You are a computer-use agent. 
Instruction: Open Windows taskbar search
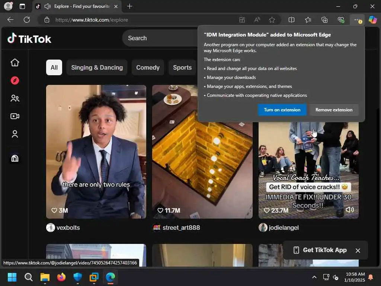pyautogui.click(x=28, y=277)
